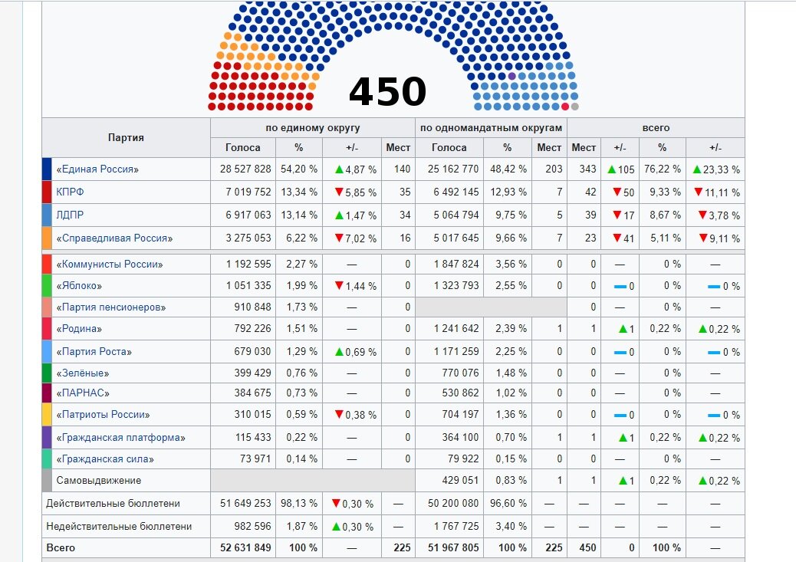Click green up arrow in Родина seats change

coord(623,328)
